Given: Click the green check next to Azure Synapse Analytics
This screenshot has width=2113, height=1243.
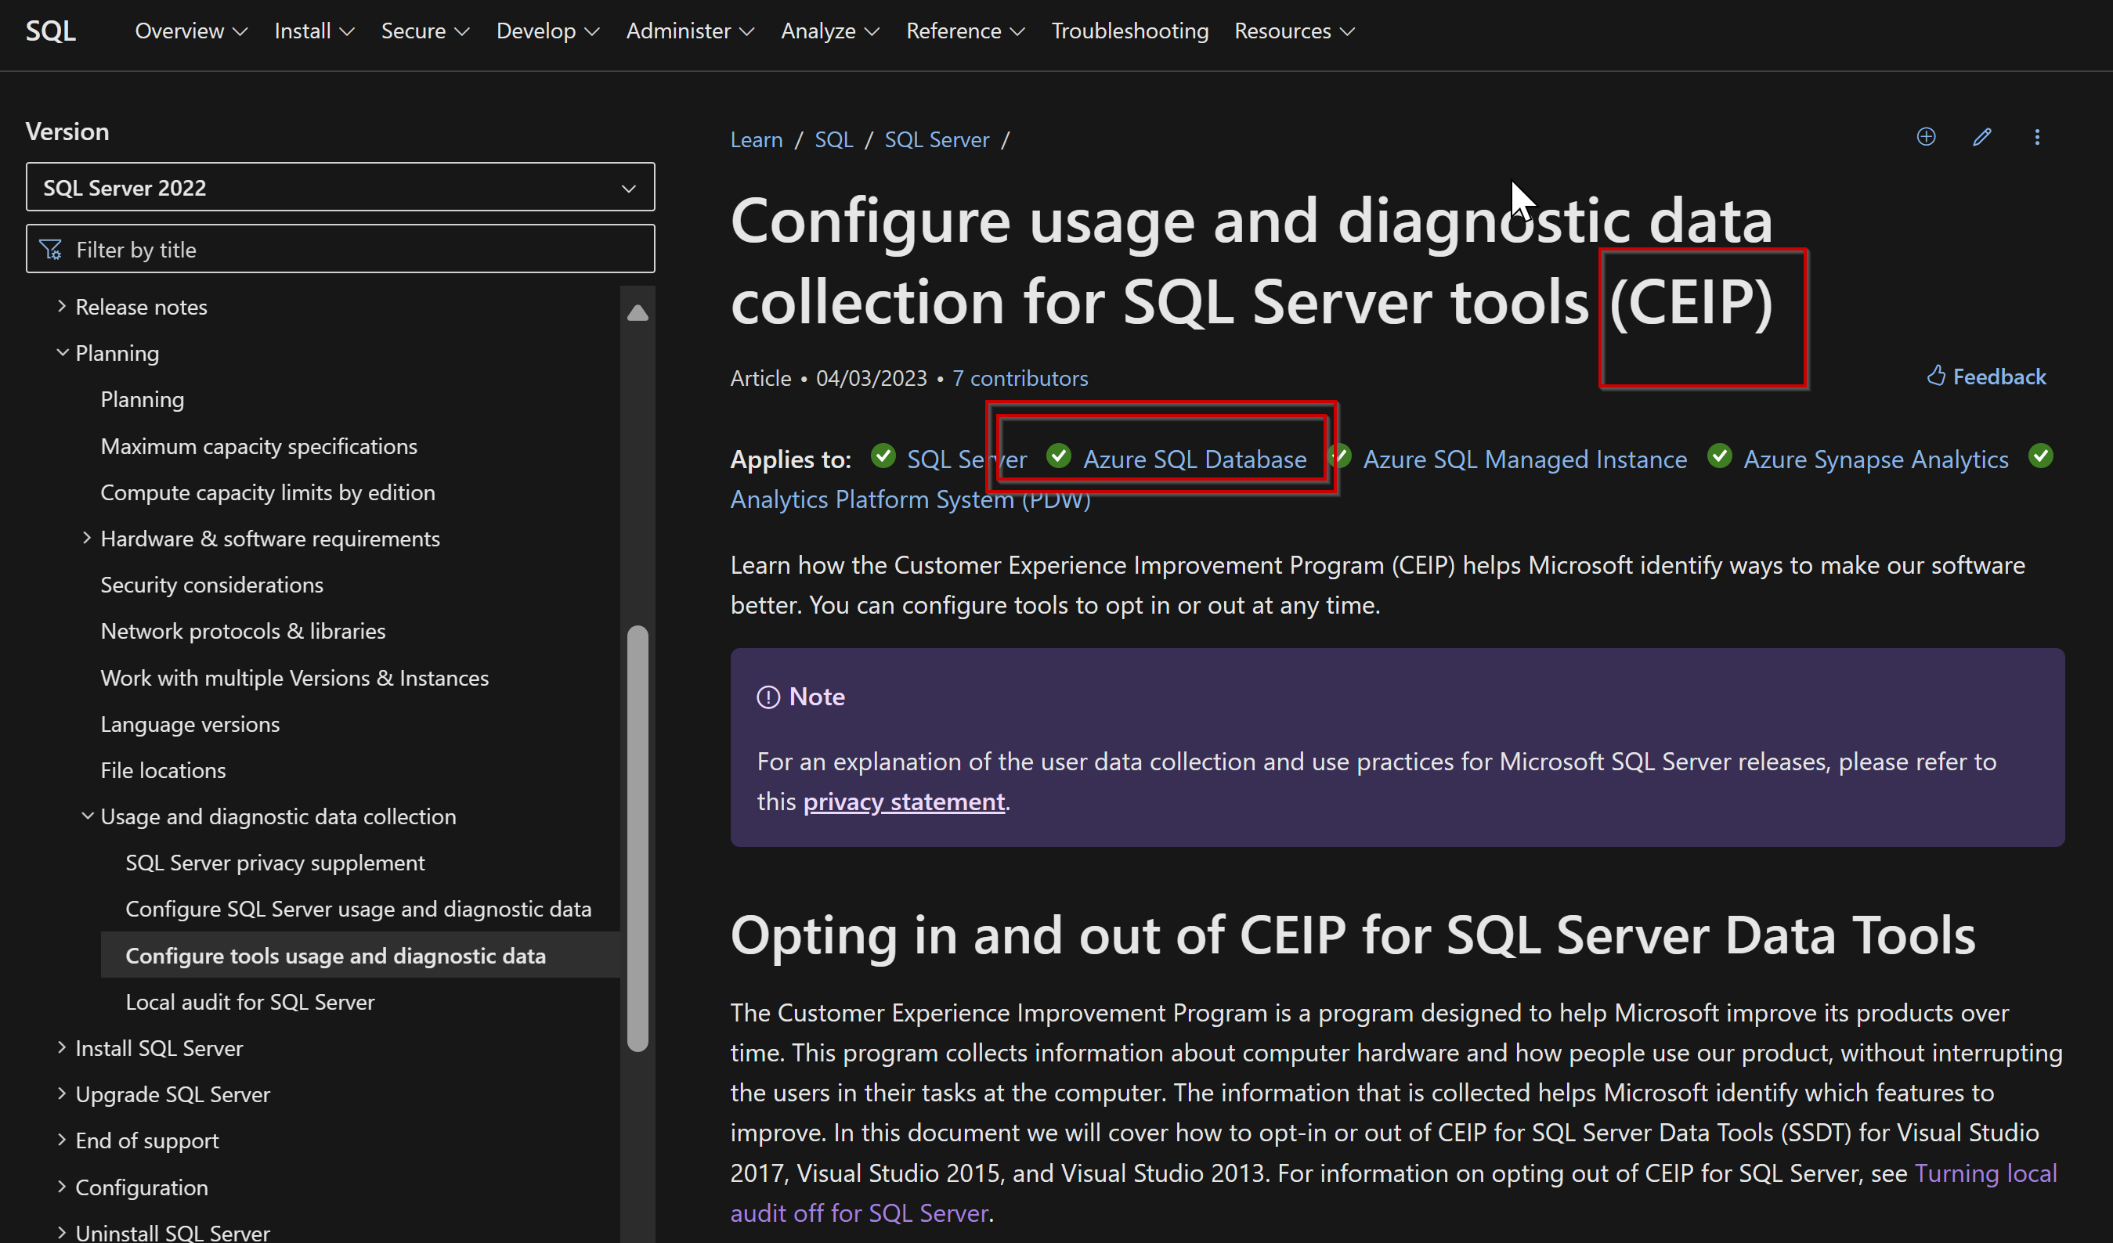Looking at the screenshot, I should click(1720, 456).
